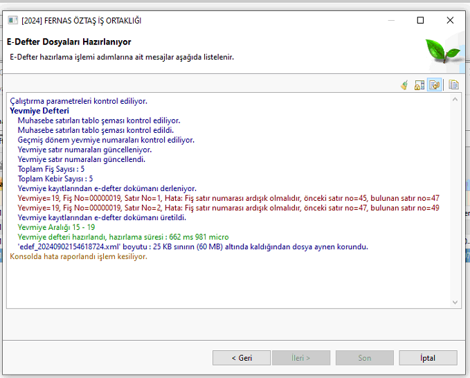
Task: Minimize the FERNAS ÖZTAŞ window
Action: (388, 20)
